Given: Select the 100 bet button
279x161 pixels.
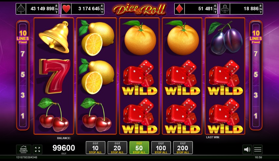Looking at the screenshot, I should coord(161,148).
